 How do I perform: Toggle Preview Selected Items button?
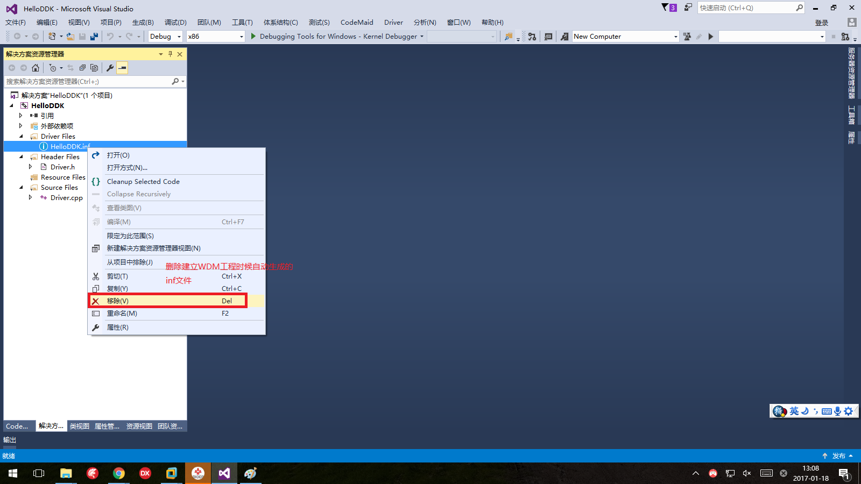click(123, 68)
